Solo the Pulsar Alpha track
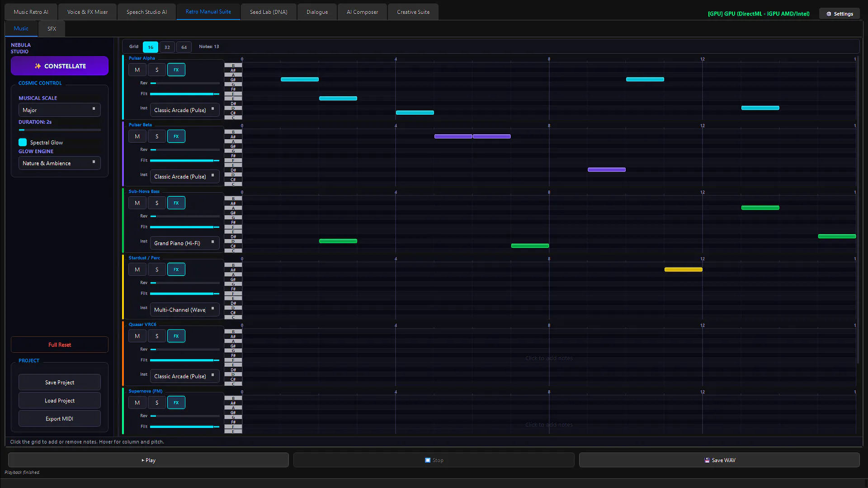The width and height of the screenshot is (868, 488). click(156, 70)
